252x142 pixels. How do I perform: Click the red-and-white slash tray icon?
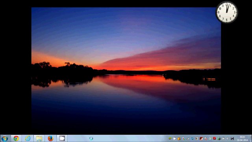(x=201, y=138)
